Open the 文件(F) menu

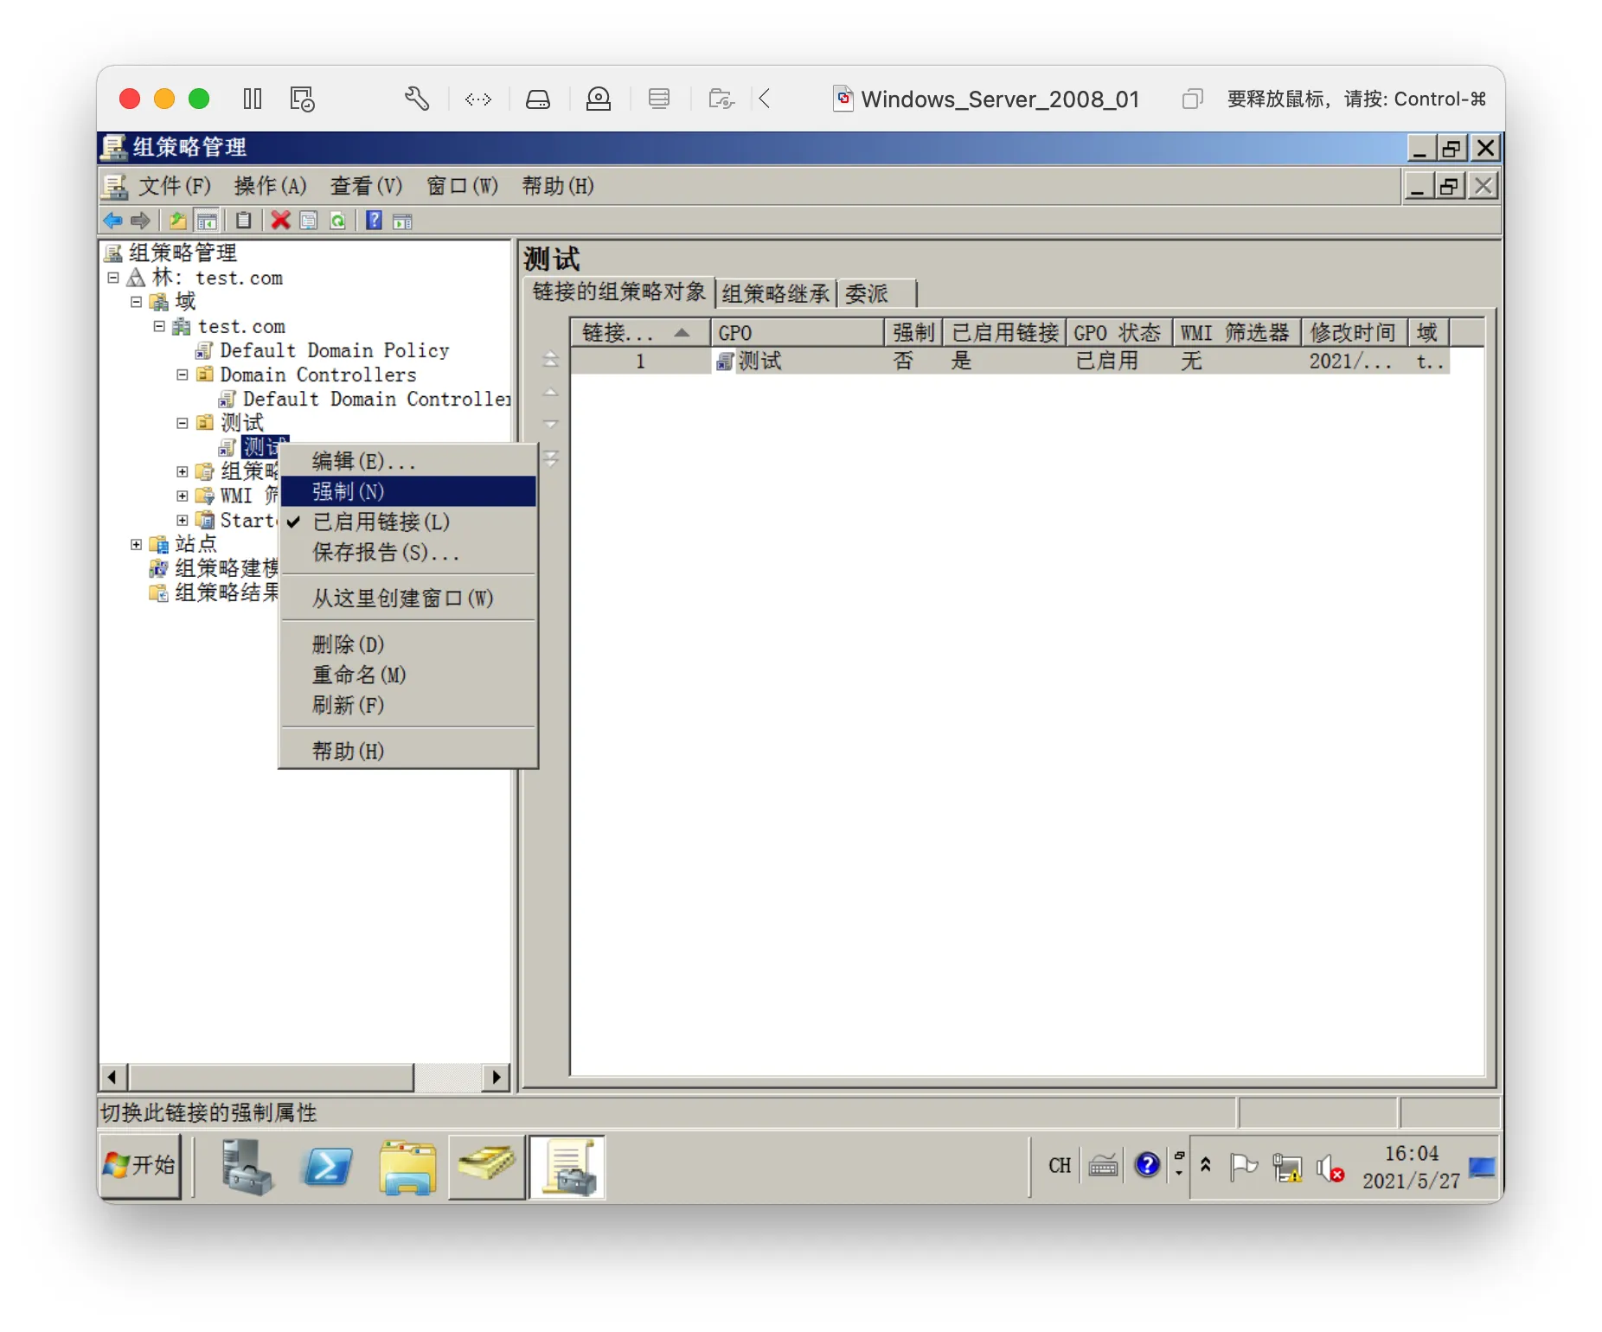pyautogui.click(x=175, y=186)
